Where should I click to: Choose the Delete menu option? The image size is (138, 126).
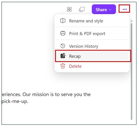[x=92, y=66]
